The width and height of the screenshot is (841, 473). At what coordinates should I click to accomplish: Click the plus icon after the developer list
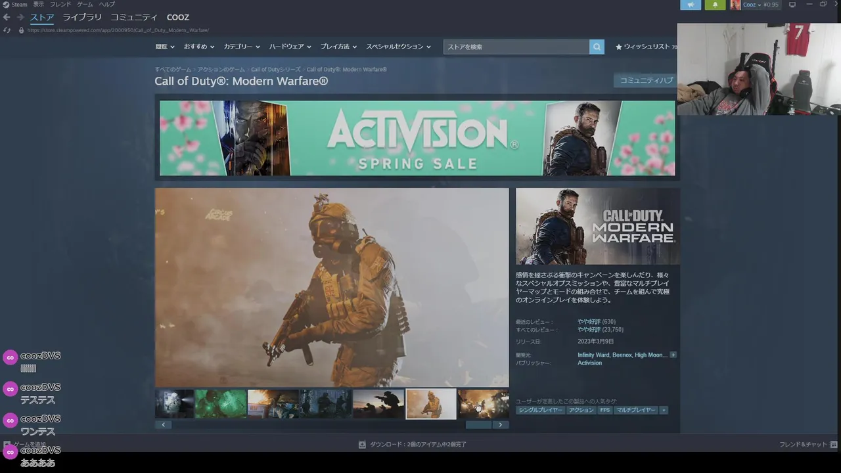[673, 355]
